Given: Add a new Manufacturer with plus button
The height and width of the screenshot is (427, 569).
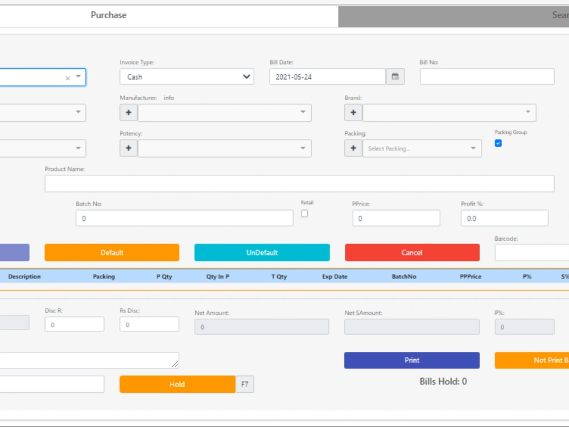Looking at the screenshot, I should pos(129,113).
